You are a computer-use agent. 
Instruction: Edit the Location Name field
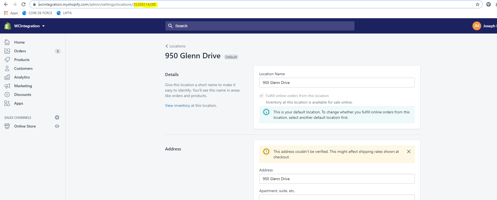[x=337, y=83]
